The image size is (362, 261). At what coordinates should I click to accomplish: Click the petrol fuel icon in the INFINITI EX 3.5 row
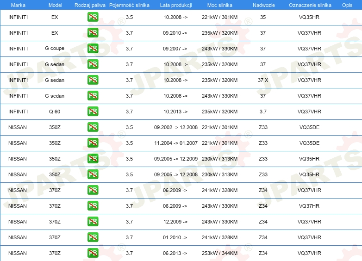93,17
